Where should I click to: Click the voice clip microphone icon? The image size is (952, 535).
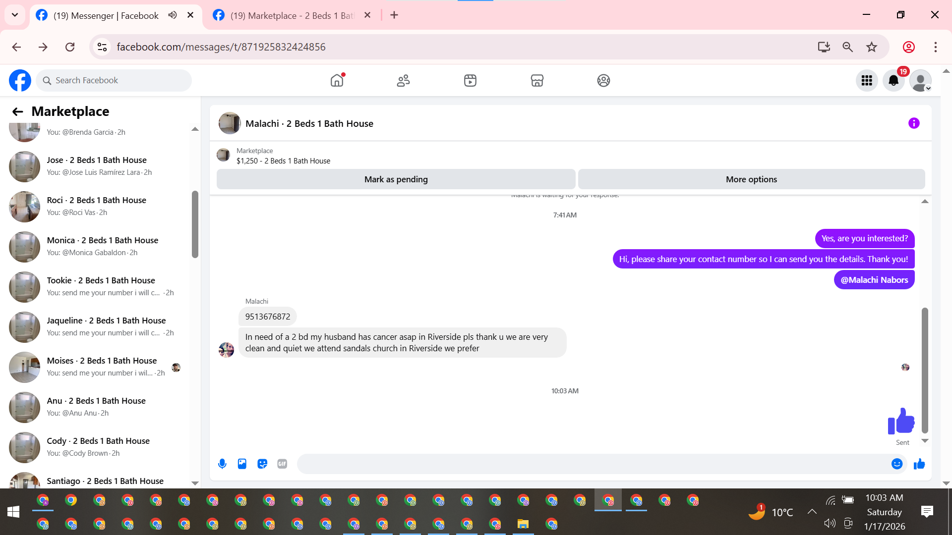(x=222, y=464)
